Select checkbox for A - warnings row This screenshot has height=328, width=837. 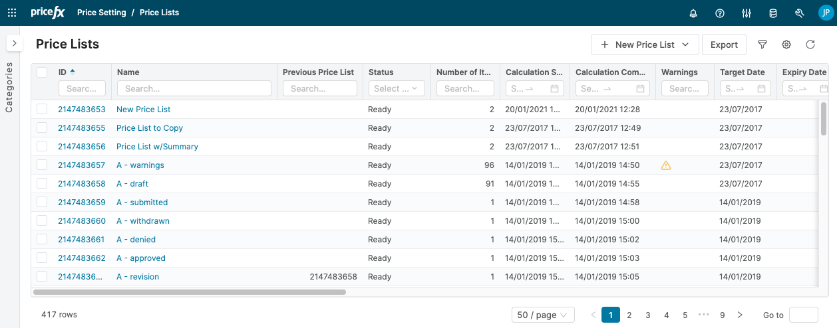(x=42, y=165)
